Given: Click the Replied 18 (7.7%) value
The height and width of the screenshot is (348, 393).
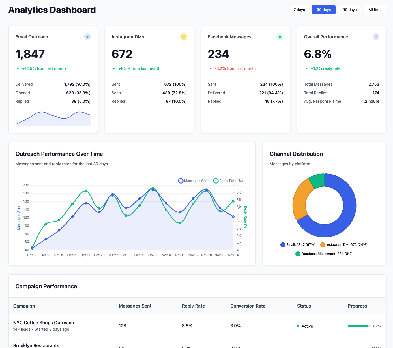Looking at the screenshot, I should pos(274,101).
